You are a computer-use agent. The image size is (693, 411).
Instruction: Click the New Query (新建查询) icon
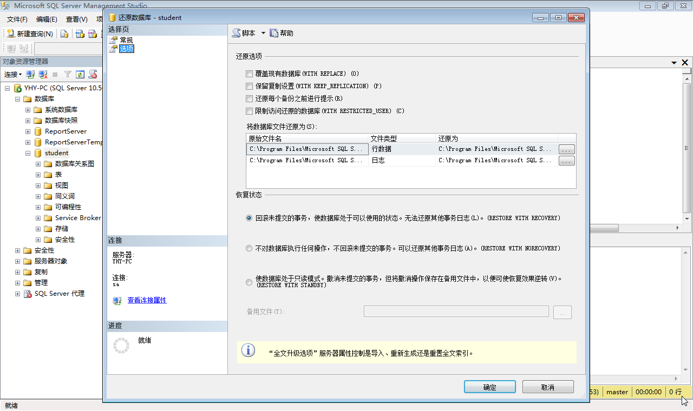(x=11, y=34)
